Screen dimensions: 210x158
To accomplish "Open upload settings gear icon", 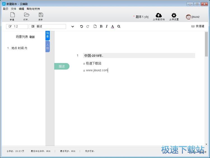I will pos(174,16).
